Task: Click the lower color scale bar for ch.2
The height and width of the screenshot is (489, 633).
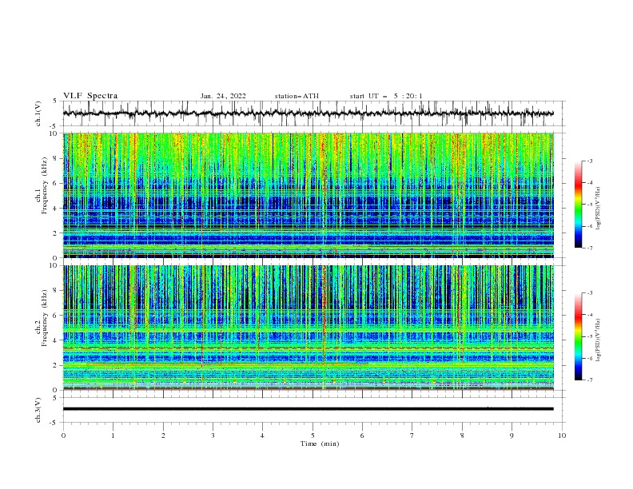Action: (x=578, y=336)
